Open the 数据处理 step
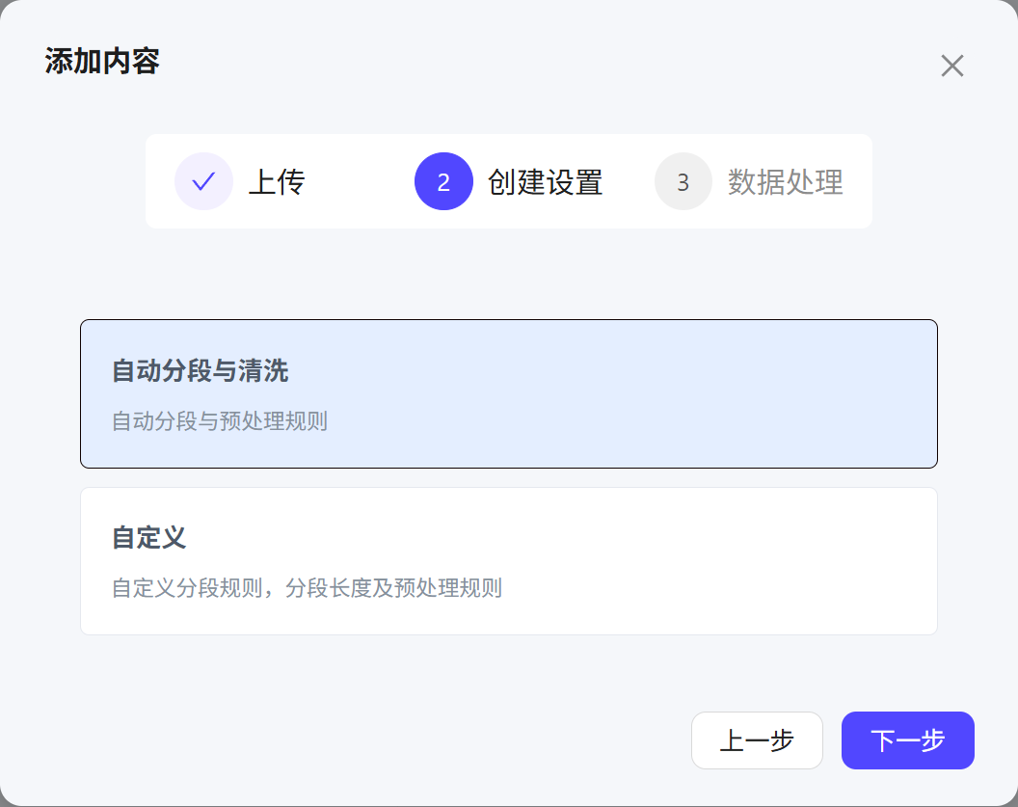 786,180
